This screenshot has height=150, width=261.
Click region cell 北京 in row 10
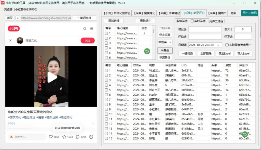[x=200, y=114]
